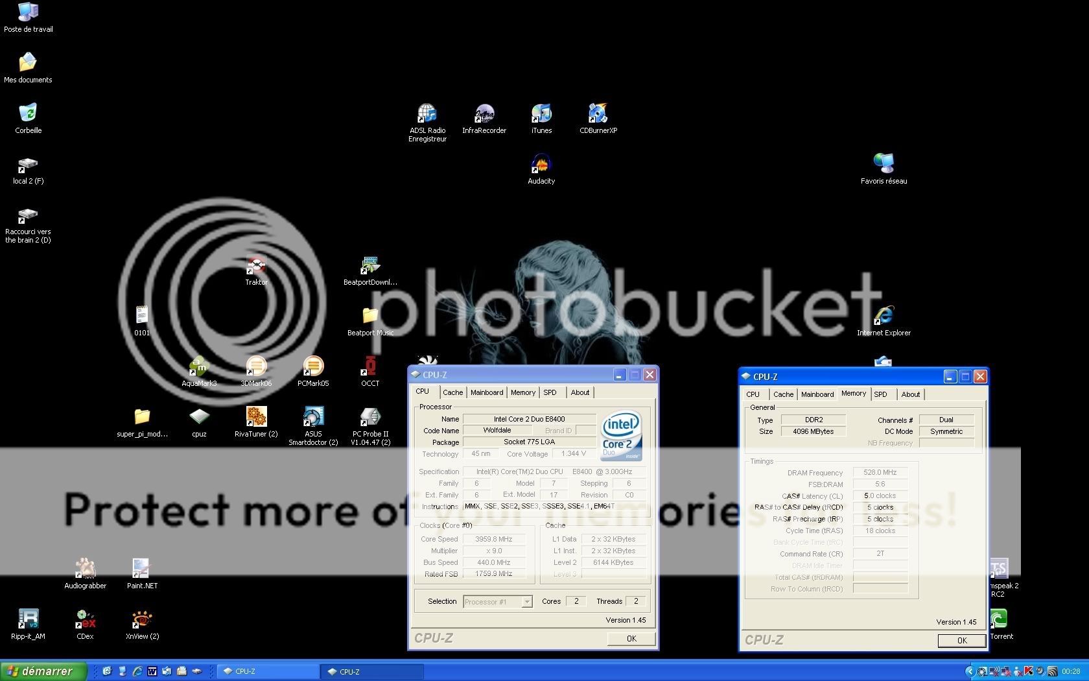This screenshot has width=1089, height=681.
Task: Activate first CPU-Z taskbar button
Action: pyautogui.click(x=268, y=671)
